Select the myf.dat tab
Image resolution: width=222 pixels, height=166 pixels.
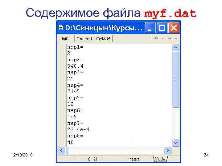pos(103,38)
